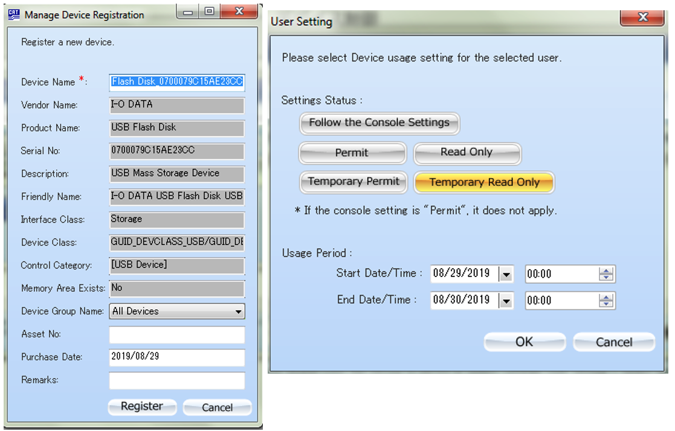Close the User Setting dialog window

642,18
